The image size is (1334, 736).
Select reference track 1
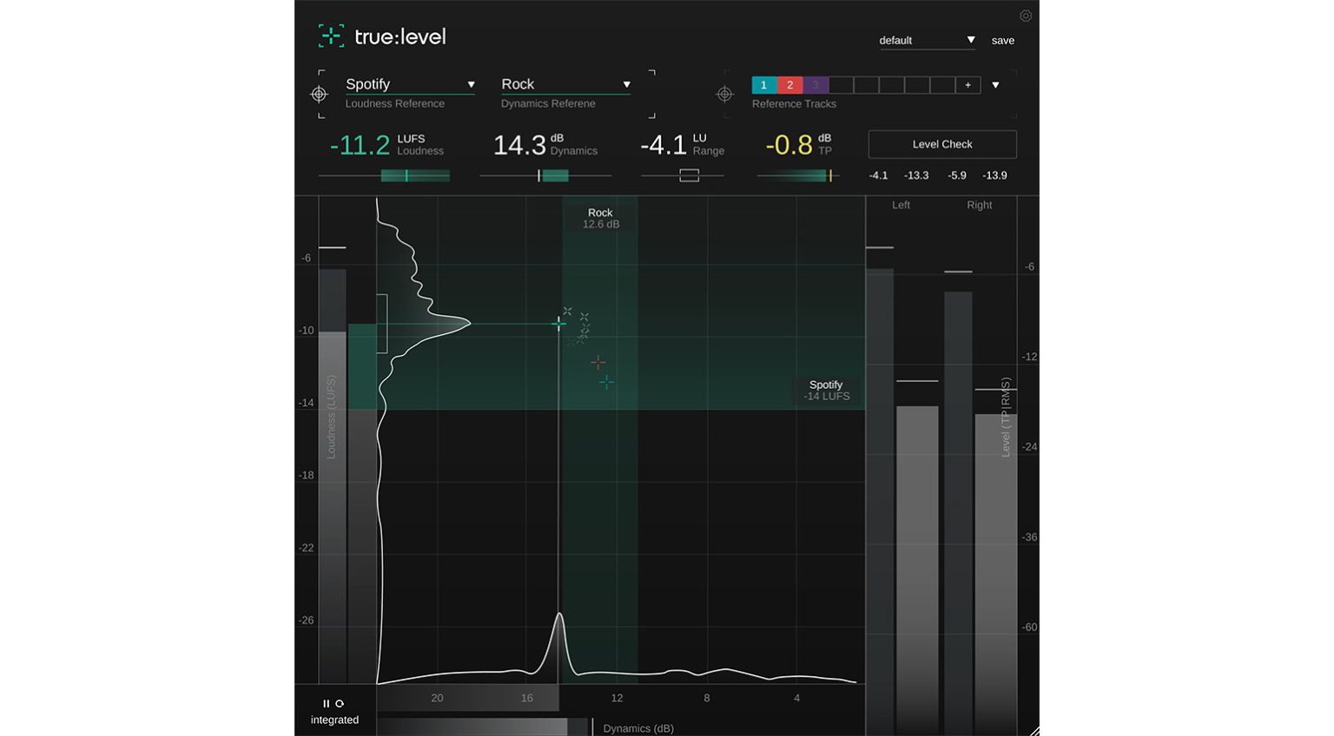(763, 84)
